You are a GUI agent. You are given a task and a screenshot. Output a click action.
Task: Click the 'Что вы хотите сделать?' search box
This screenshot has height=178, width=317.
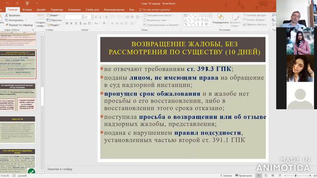155,10
